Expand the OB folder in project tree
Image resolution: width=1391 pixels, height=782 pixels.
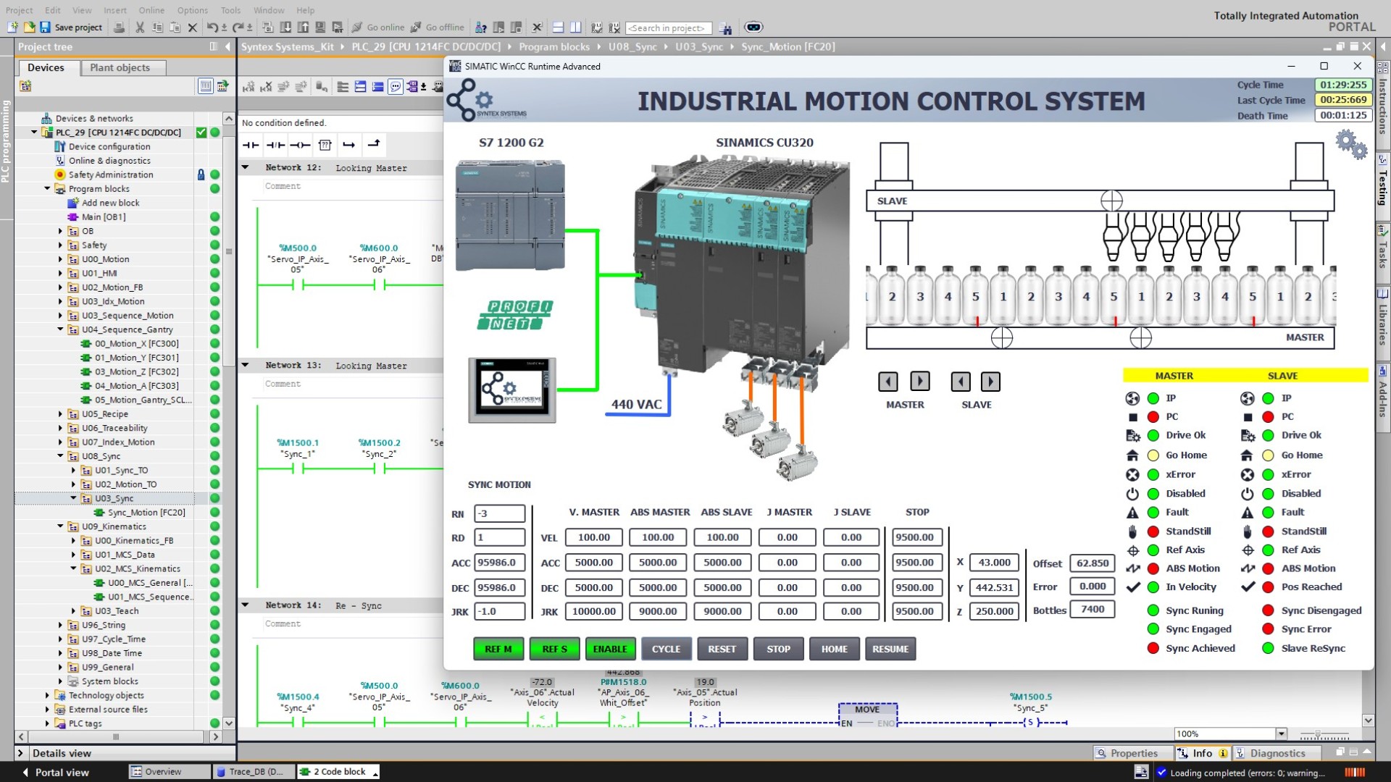pyautogui.click(x=60, y=232)
